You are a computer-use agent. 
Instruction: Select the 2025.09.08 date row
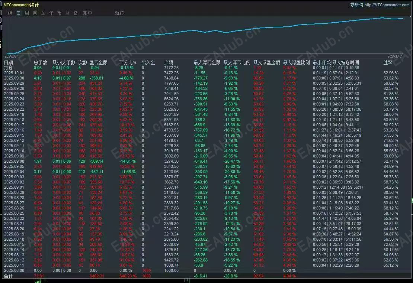[x=14, y=161]
